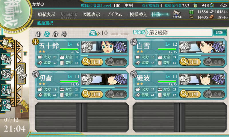This screenshot has width=229, height=137.
Task: Open the 工廠 factory sidebar icon
Action: 6,105
